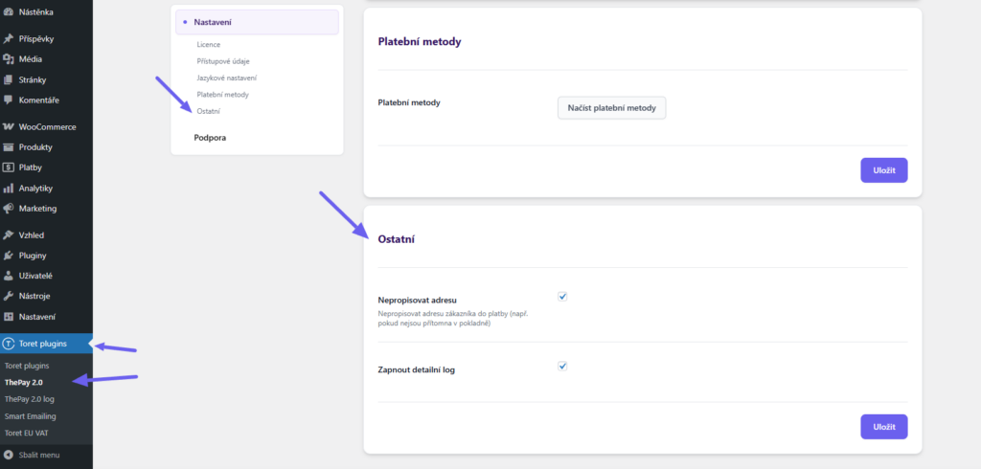
Task: Toggle the Zapnout detailní log checkbox
Action: coord(562,366)
